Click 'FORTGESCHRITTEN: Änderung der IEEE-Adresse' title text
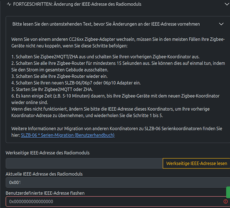The width and height of the screenshot is (230, 208). (x=77, y=4)
